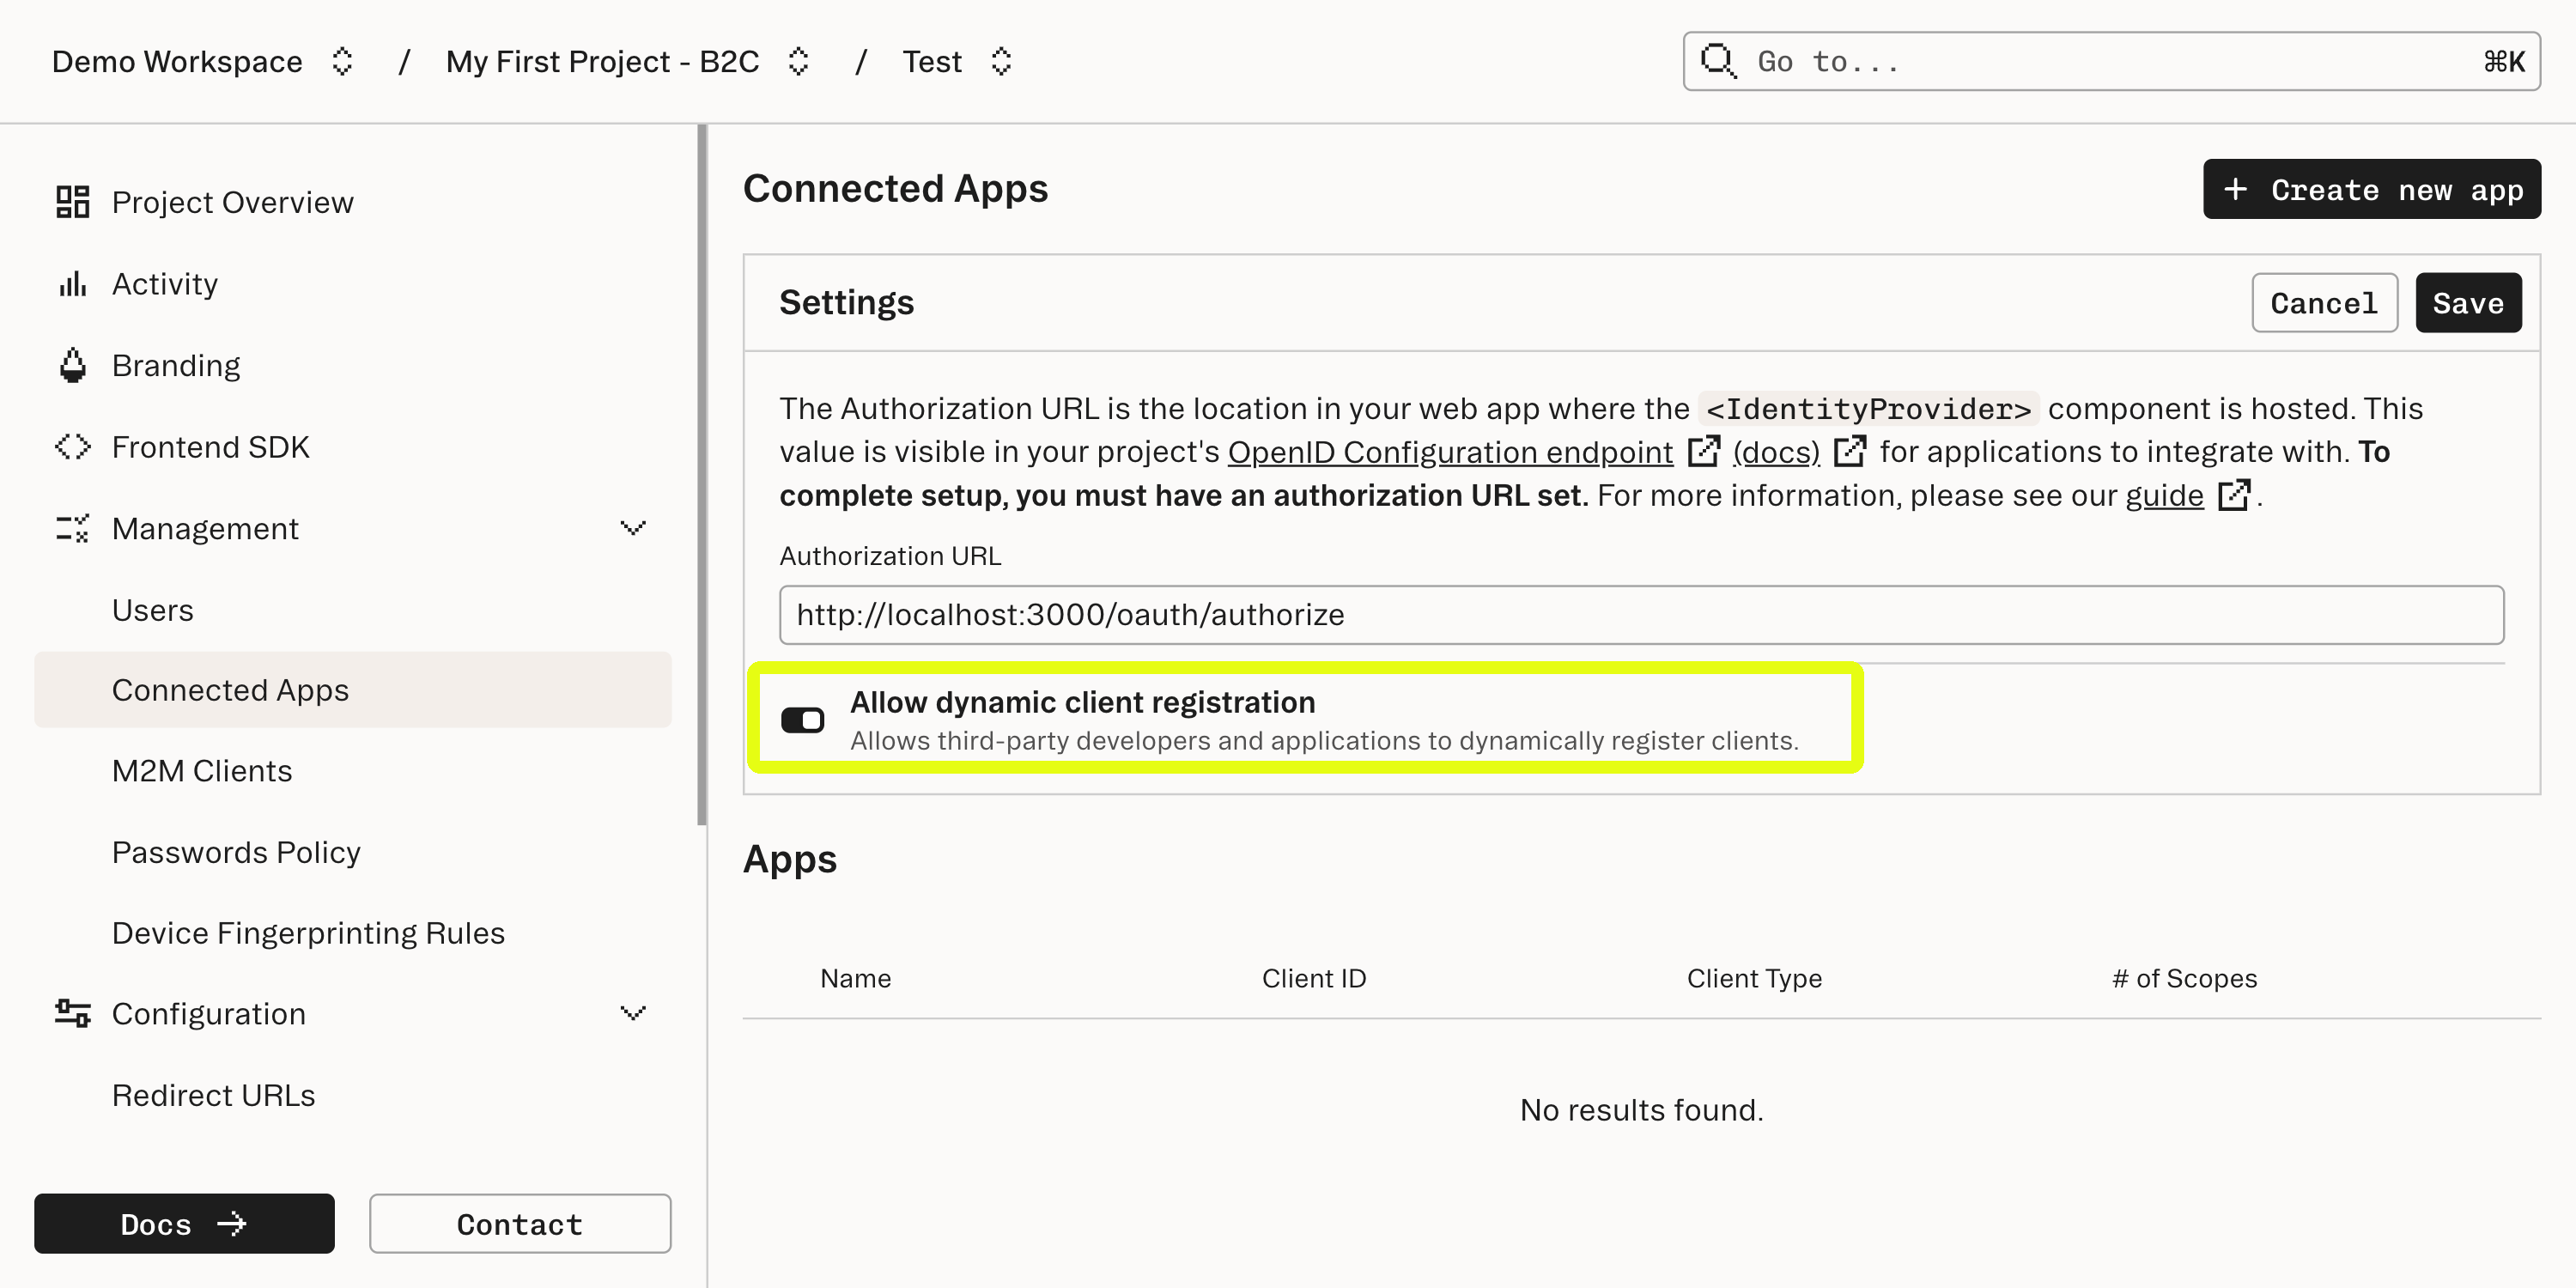Click external link icon after guide
This screenshot has height=1288, width=2576.
2234,495
